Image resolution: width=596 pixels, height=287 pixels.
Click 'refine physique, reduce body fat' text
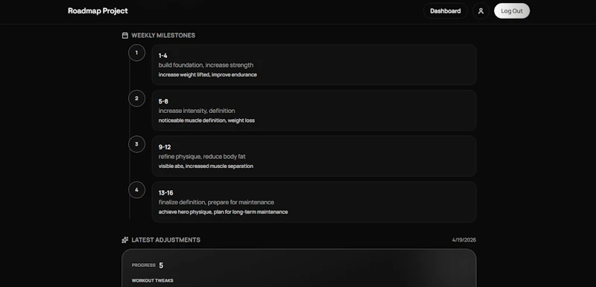click(202, 157)
